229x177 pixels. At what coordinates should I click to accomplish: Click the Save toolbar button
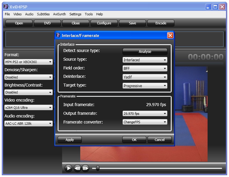coord(132,23)
